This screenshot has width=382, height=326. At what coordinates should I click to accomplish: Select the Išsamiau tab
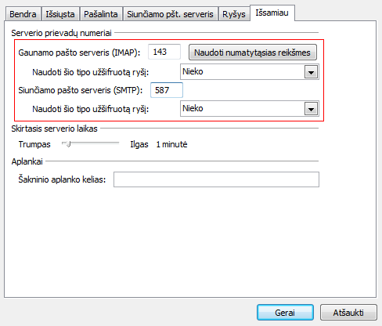tap(272, 13)
